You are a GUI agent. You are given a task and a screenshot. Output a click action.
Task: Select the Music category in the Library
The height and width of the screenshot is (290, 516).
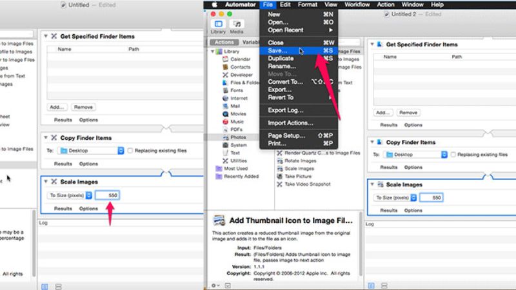click(237, 122)
